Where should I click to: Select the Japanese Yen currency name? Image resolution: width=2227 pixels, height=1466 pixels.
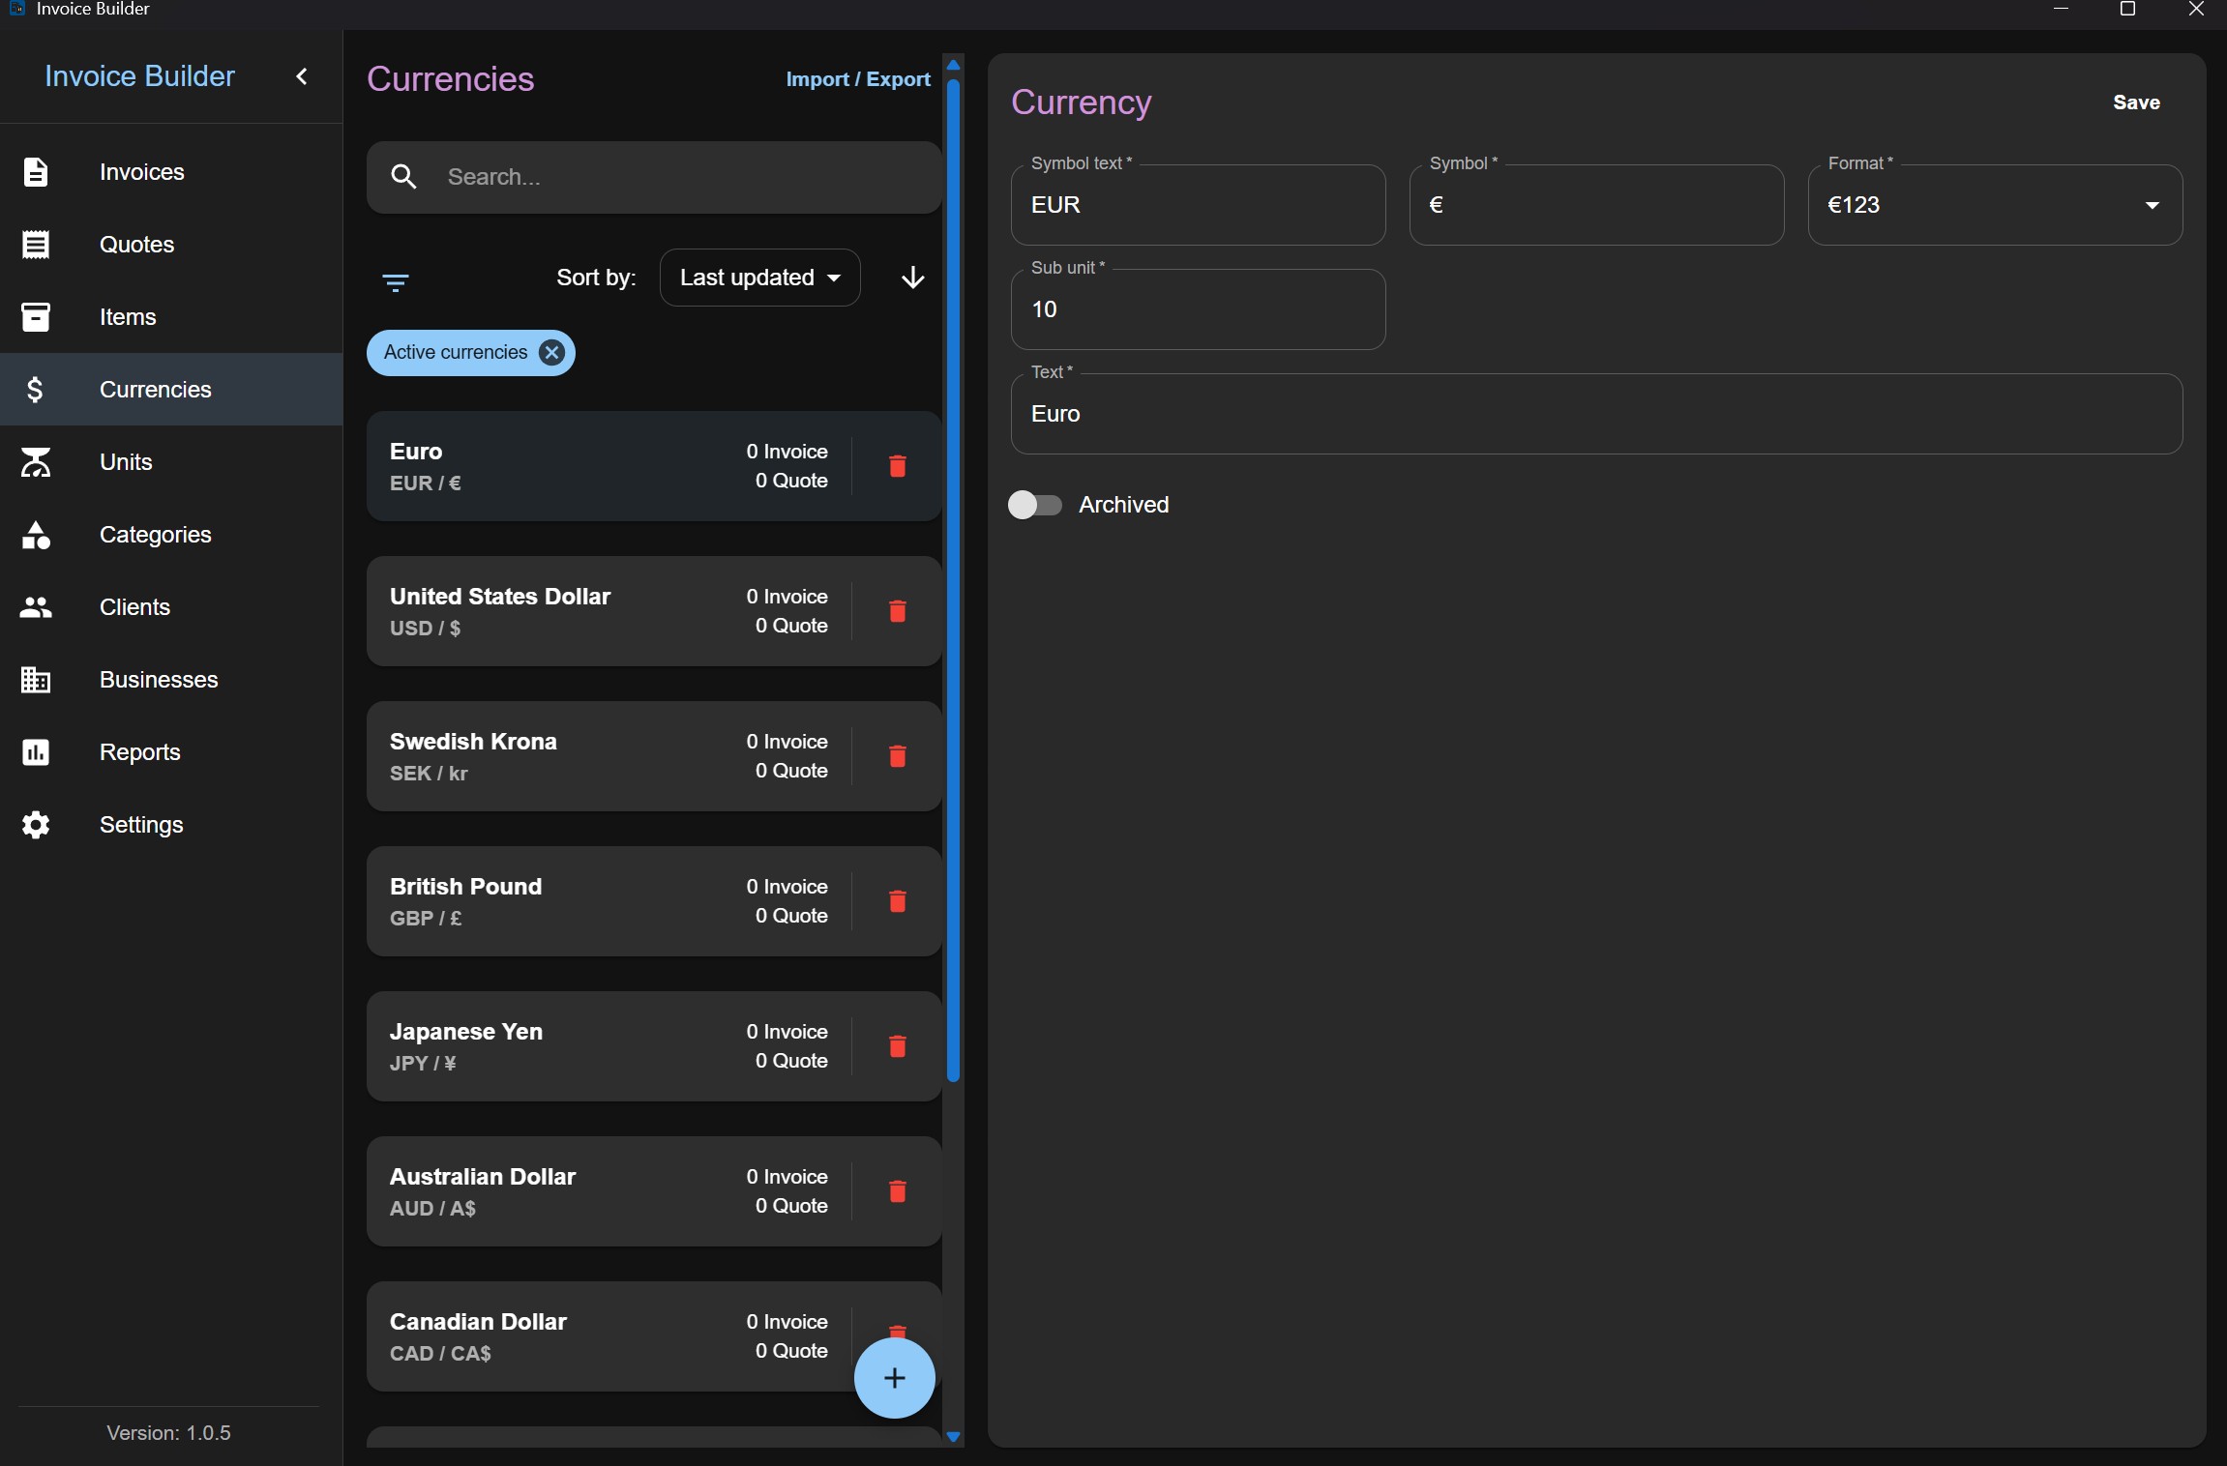(466, 1032)
